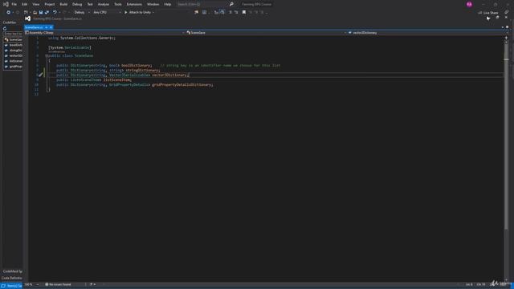Click System.Collections.Generic in using line

pyautogui.click(x=87, y=38)
